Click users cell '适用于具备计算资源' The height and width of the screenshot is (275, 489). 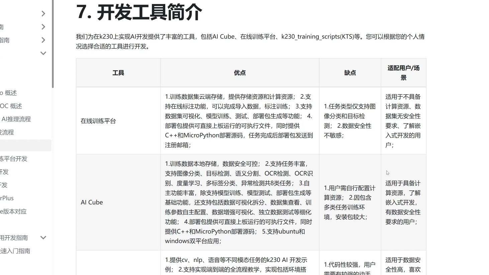(x=403, y=202)
